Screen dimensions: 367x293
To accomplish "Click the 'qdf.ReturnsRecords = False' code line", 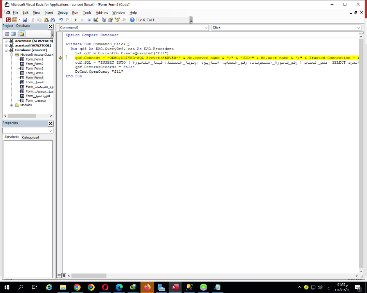I will point(105,67).
